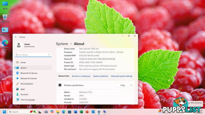205x115 pixels.
Task: Click the OS build value 26100.3915
Action: tap(84, 103)
